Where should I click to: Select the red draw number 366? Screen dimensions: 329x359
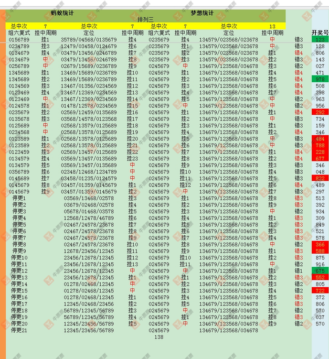click(320, 244)
